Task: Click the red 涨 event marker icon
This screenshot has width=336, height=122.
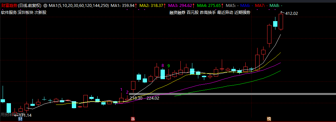Action: tap(133, 119)
